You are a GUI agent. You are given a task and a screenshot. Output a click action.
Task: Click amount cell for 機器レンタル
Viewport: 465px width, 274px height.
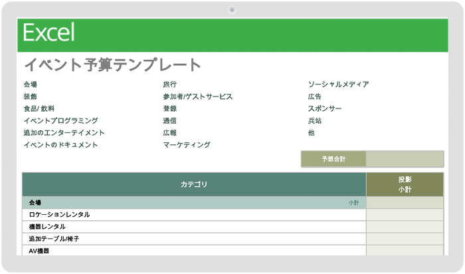[405, 227]
